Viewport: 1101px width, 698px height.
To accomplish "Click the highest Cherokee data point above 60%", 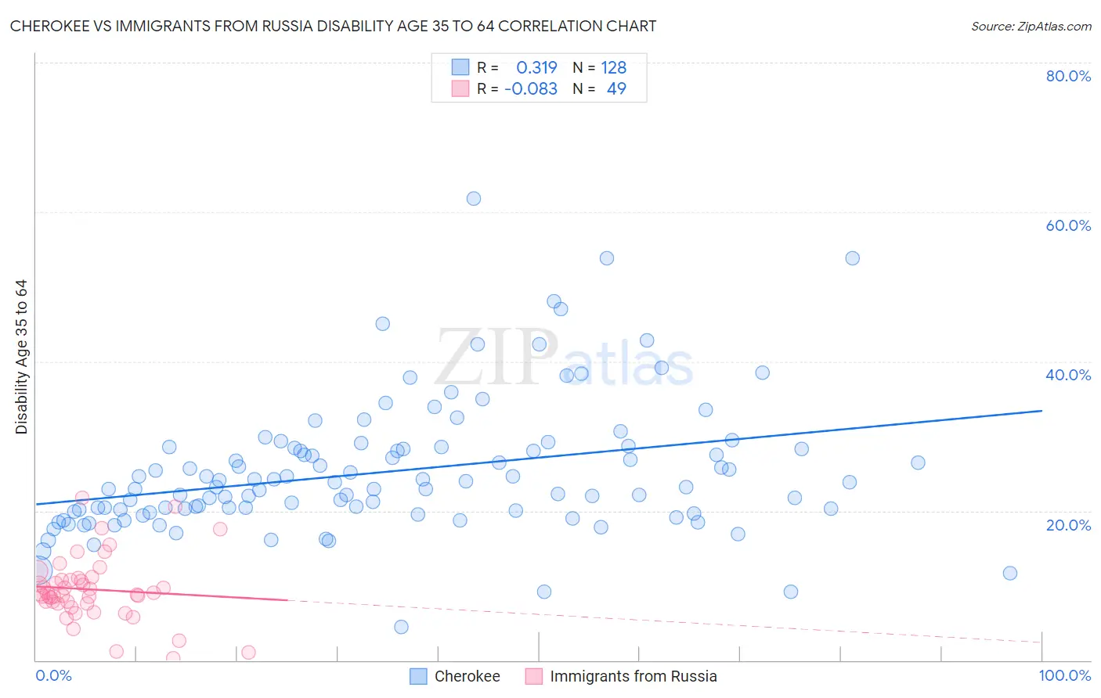I will [474, 199].
